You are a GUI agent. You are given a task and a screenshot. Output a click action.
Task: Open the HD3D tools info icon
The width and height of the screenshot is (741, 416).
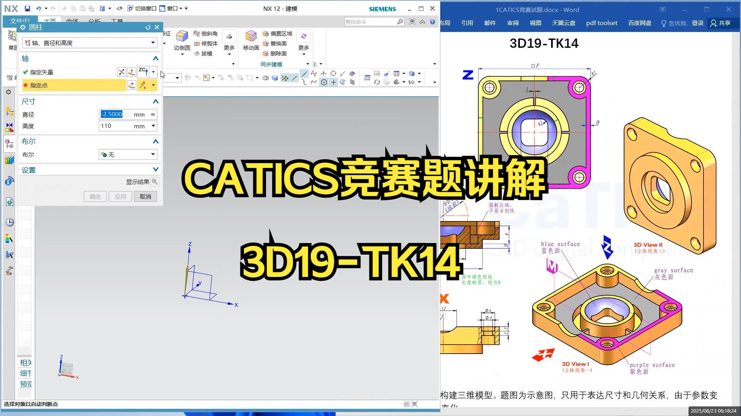(x=10, y=181)
